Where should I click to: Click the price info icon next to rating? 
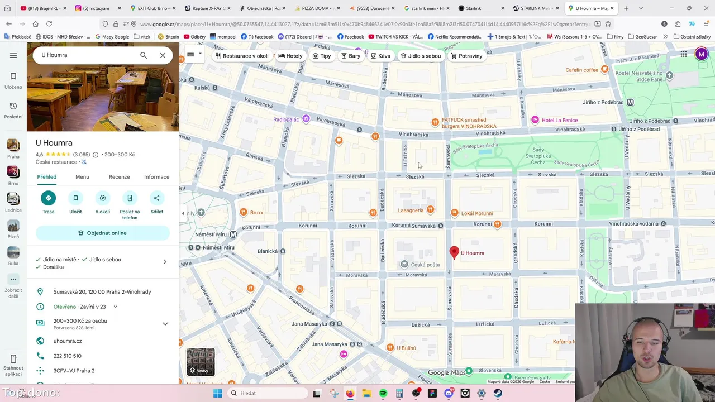coord(96,155)
